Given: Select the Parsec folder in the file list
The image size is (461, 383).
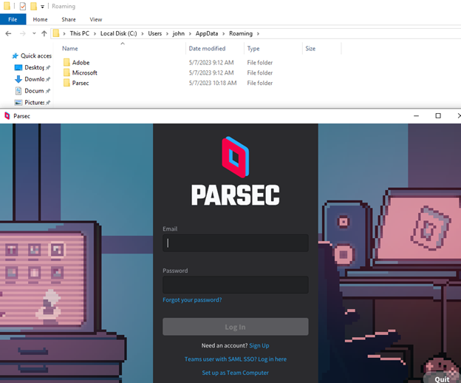Looking at the screenshot, I should 81,84.
